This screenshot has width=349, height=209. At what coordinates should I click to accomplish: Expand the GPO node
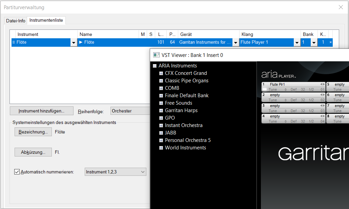pyautogui.click(x=161, y=118)
